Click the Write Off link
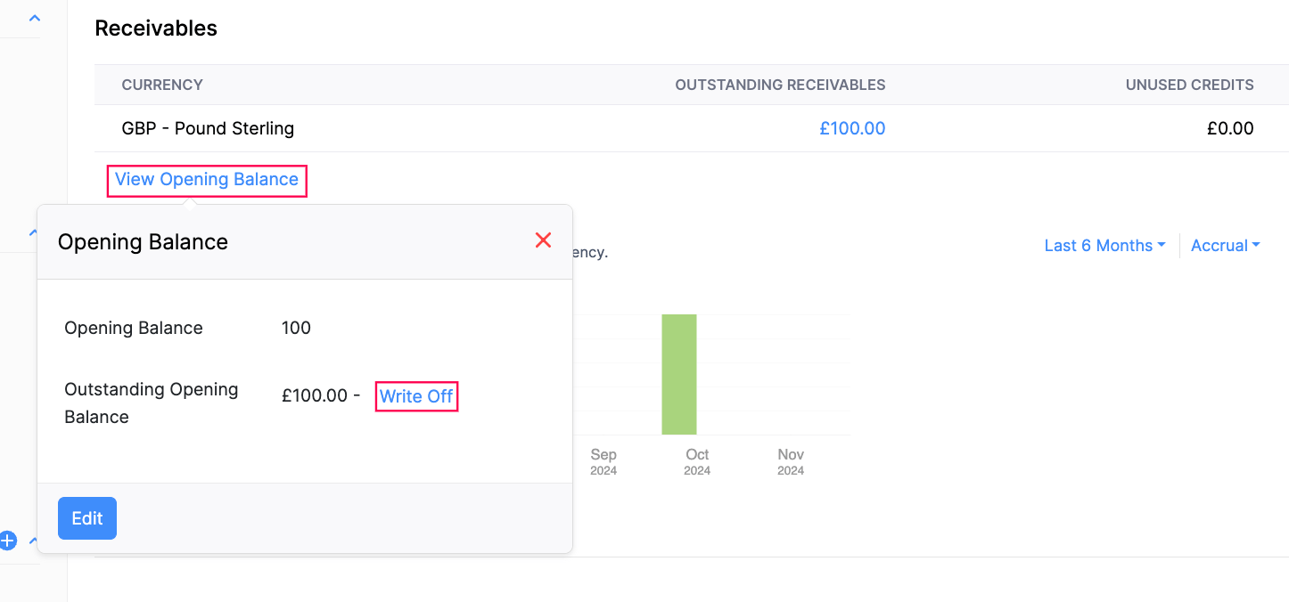Viewport: 1289px width, 602px height. point(416,396)
